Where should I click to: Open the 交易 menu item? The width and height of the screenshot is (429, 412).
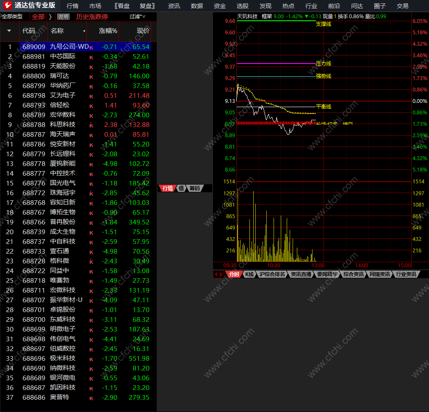402,6
